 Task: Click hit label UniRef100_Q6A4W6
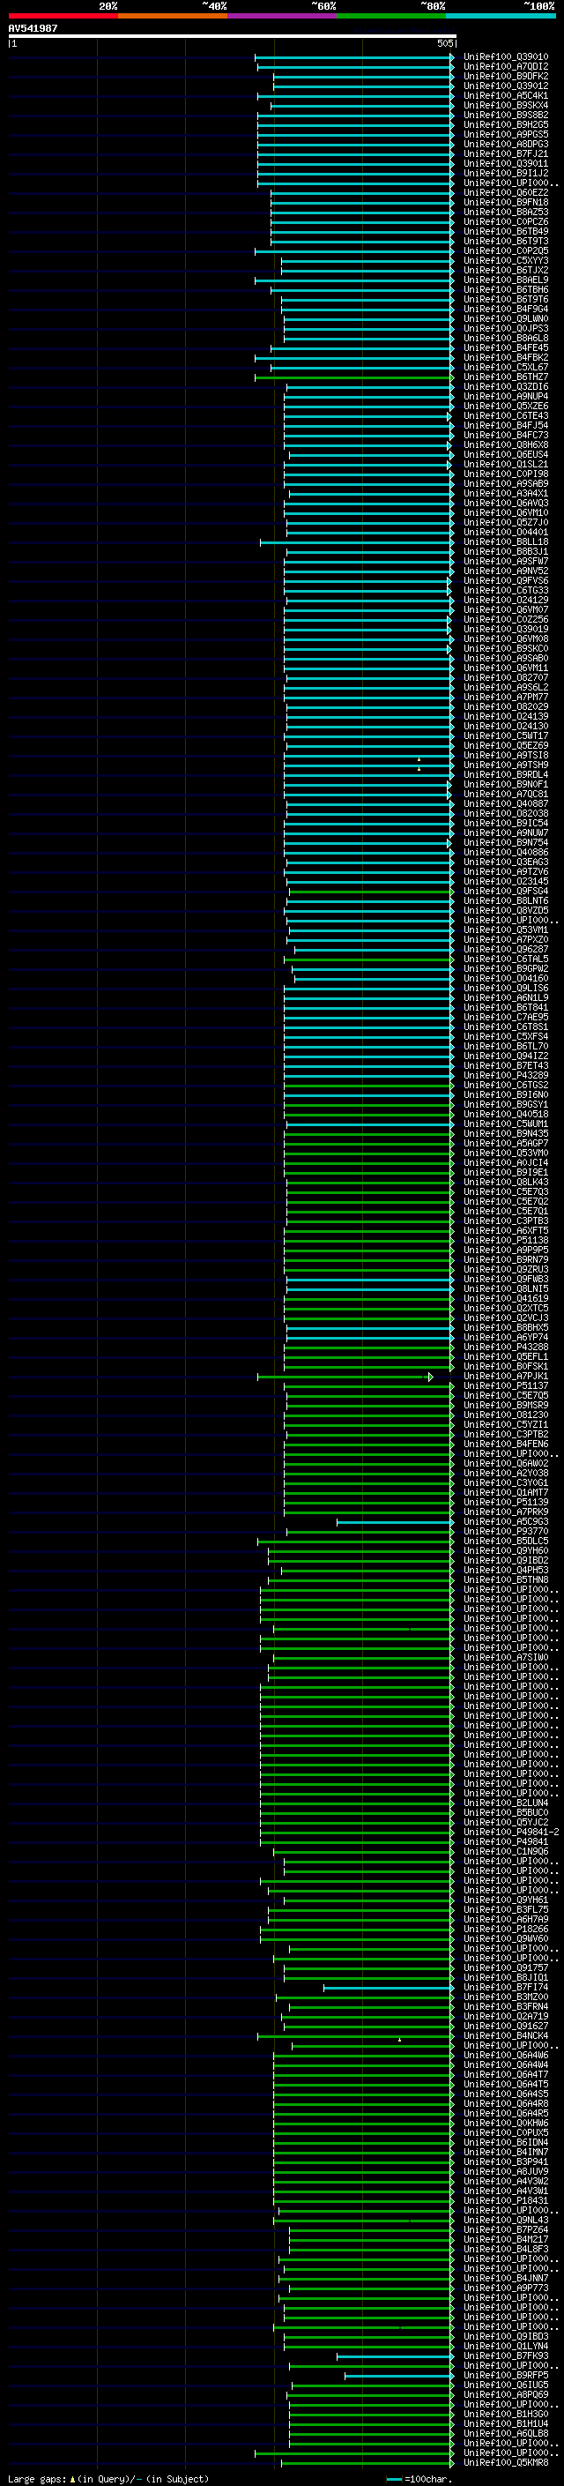tap(506, 2055)
